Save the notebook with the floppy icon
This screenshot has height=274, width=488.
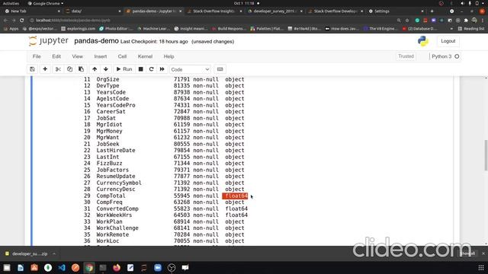tap(32, 69)
